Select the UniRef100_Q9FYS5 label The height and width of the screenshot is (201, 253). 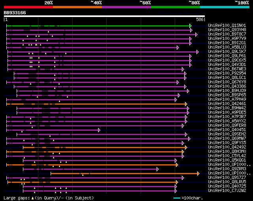[x=227, y=143]
